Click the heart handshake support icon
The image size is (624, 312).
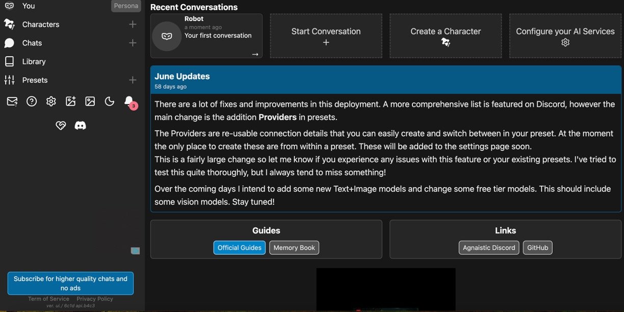pyautogui.click(x=61, y=125)
